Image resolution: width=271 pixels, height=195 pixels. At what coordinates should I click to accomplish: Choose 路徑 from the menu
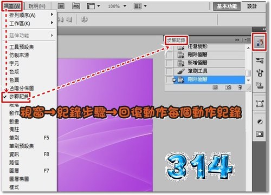[29, 163]
